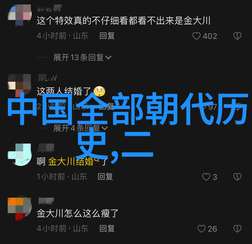Like the comment with 3 likes
Screen dimensions: 252x244
click(x=206, y=177)
